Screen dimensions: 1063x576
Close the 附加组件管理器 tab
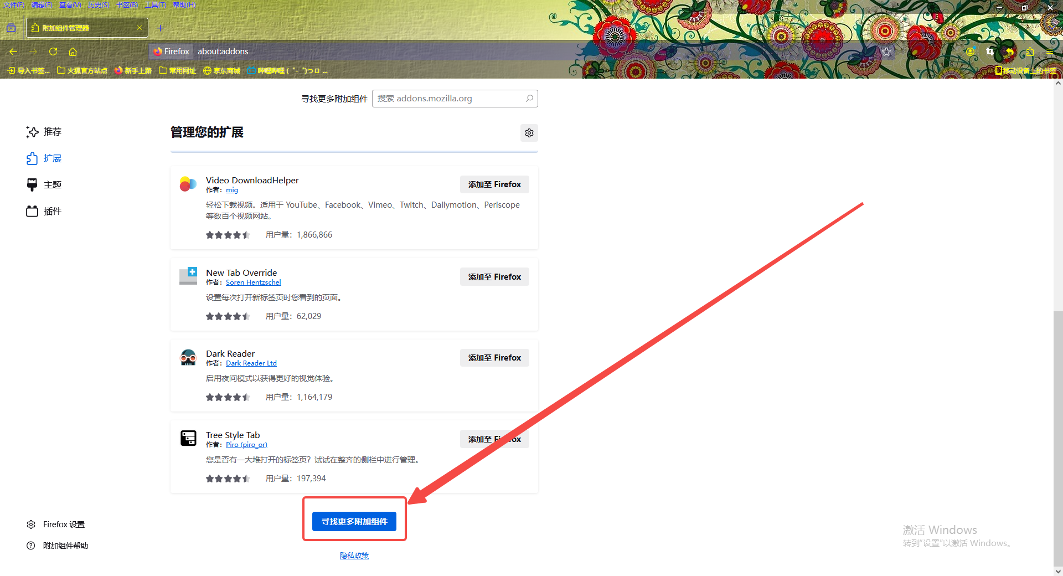[x=140, y=28]
